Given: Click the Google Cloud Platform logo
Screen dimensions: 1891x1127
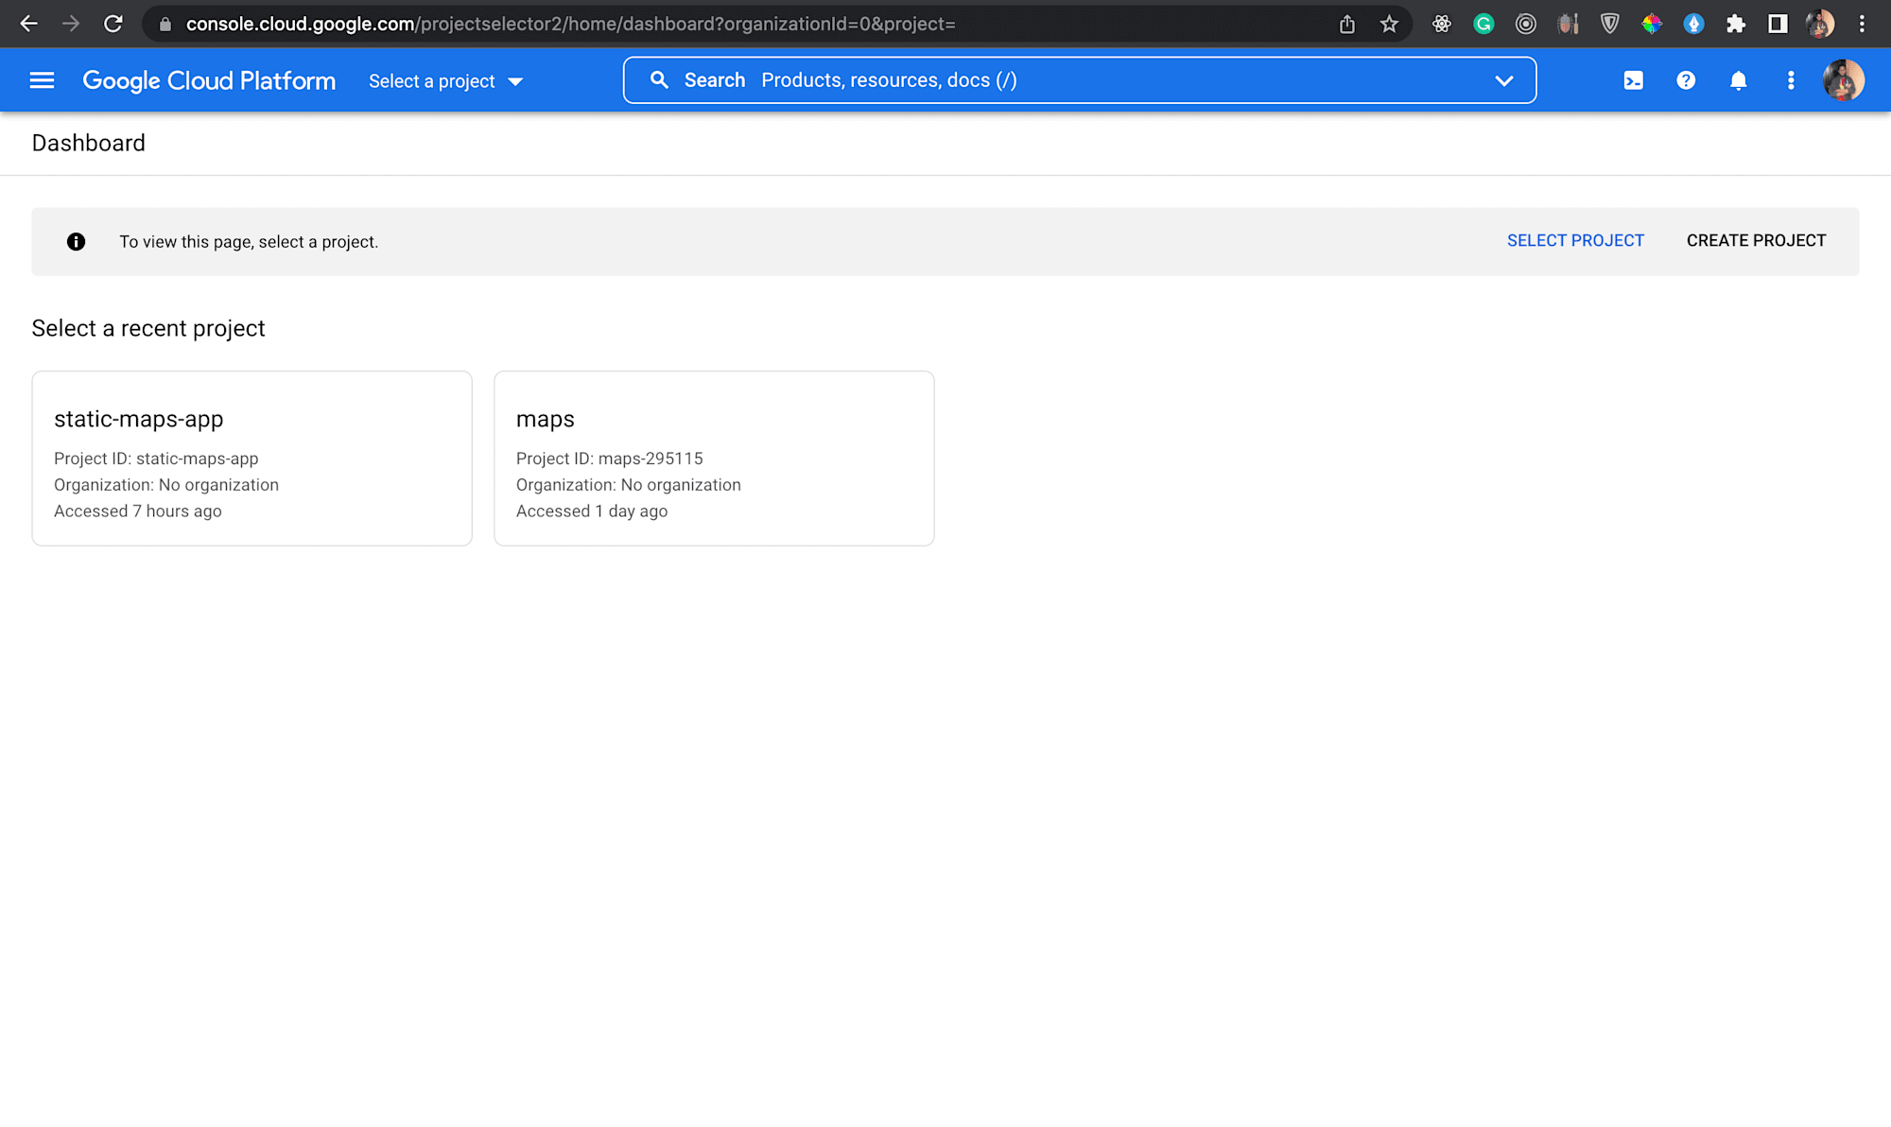Looking at the screenshot, I should coord(209,80).
